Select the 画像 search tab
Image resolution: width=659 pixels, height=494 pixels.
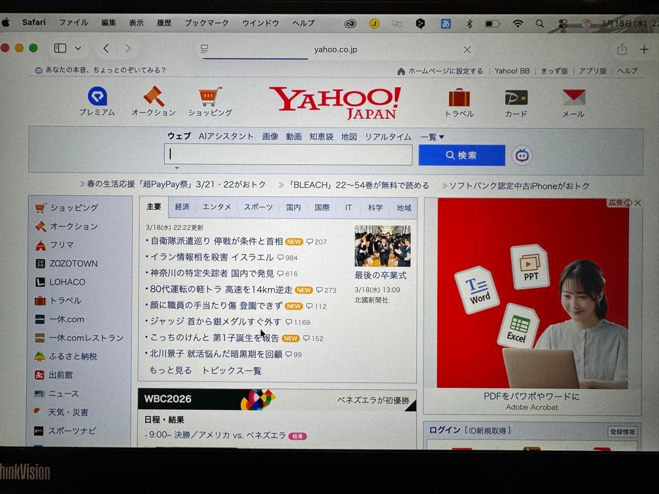pyautogui.click(x=270, y=136)
